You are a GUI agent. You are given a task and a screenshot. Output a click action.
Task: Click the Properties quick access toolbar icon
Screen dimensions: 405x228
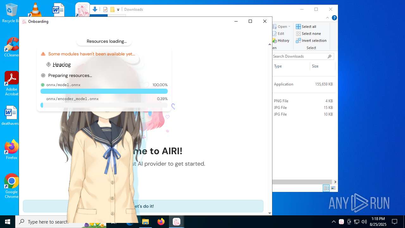tap(105, 9)
